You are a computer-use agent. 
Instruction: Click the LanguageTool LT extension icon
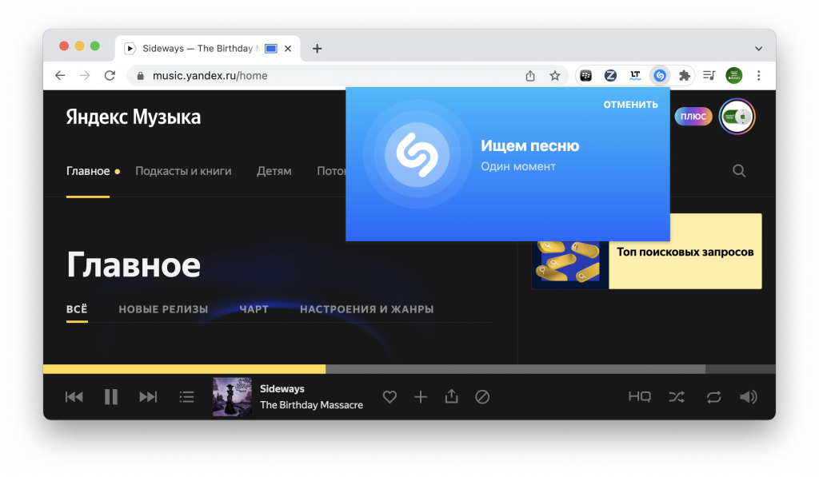(635, 76)
